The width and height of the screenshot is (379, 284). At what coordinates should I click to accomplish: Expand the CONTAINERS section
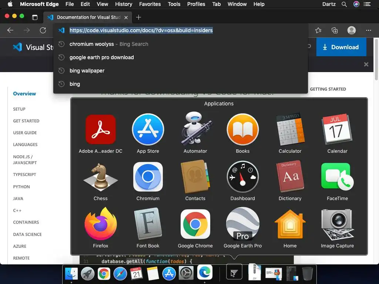coord(26,222)
